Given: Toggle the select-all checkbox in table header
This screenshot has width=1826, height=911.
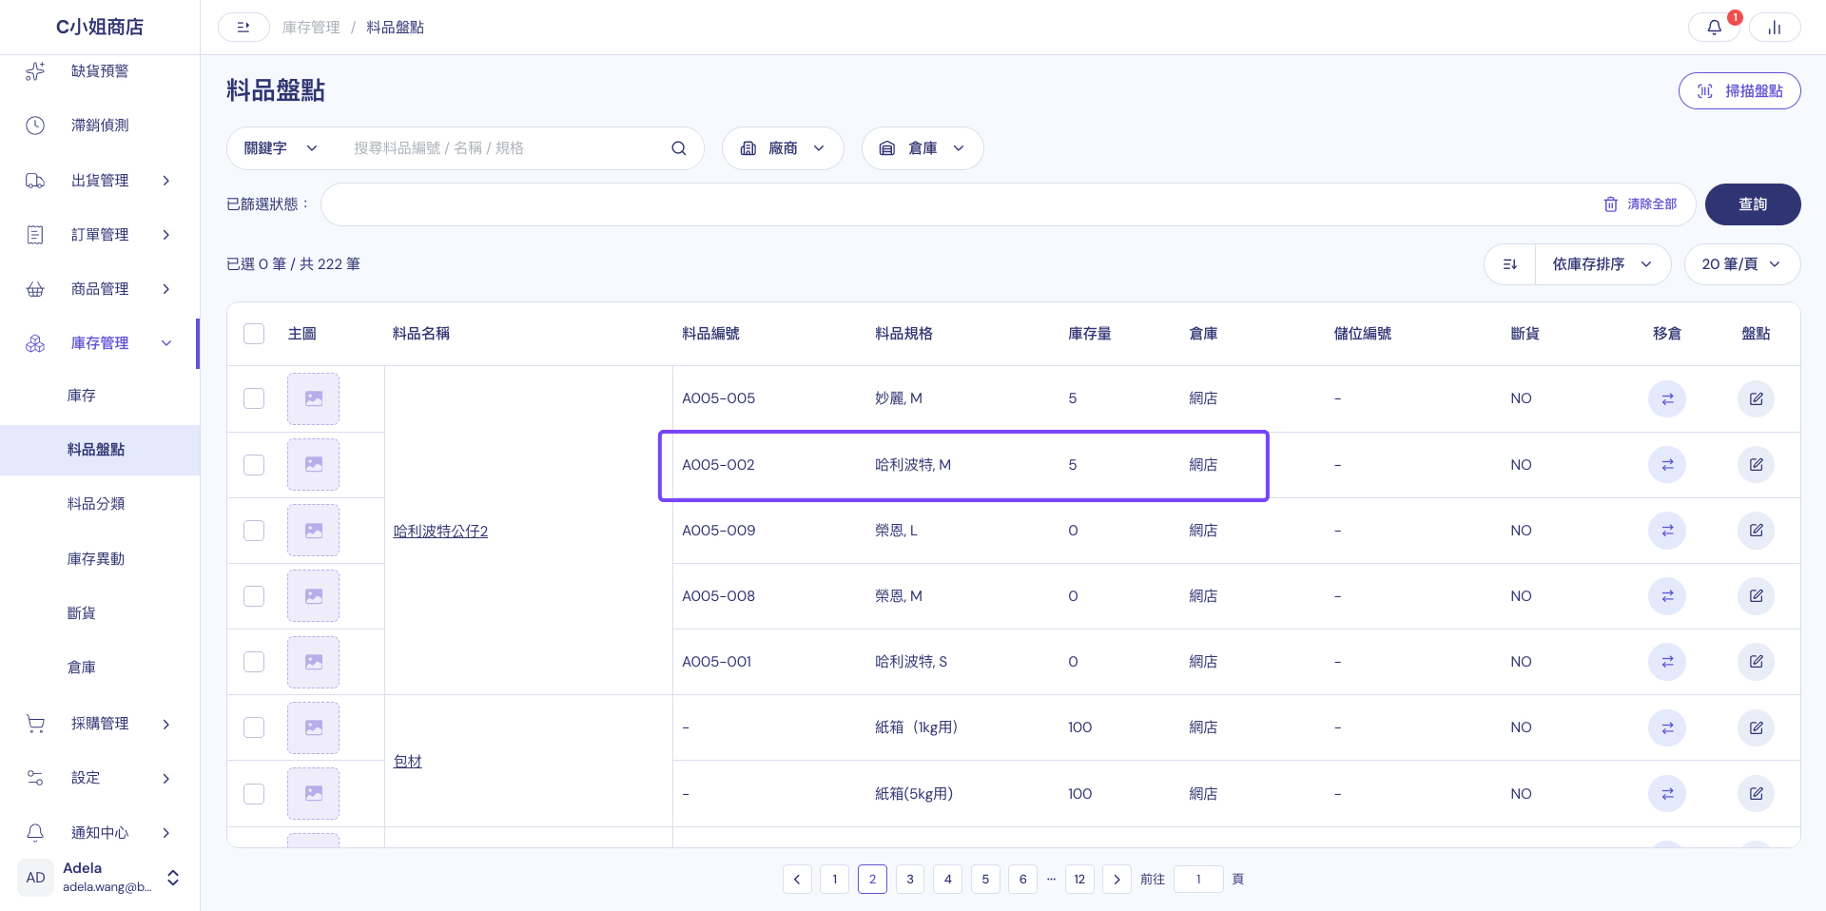Looking at the screenshot, I should [254, 334].
